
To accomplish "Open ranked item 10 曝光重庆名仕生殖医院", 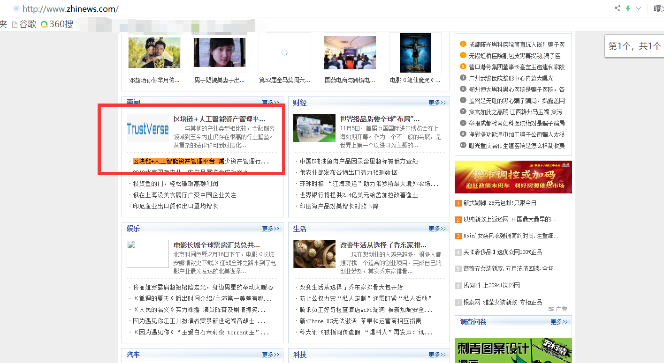I will (x=517, y=146).
